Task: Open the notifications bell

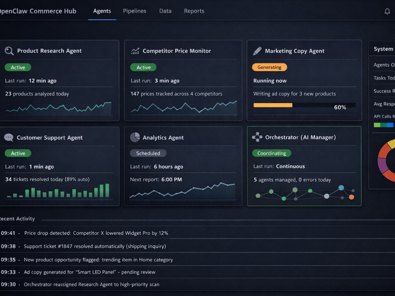Action: [387, 11]
